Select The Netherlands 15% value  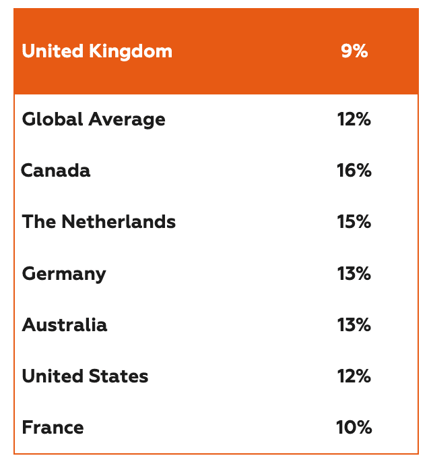tap(354, 221)
